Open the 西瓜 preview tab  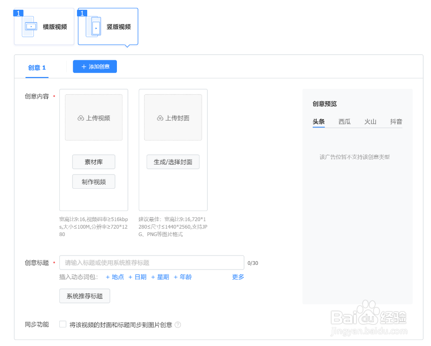tap(344, 122)
